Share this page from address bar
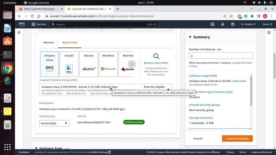This screenshot has height=155, width=276. 225,16
